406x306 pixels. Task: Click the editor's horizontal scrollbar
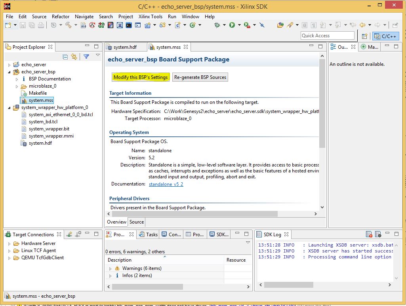click(x=195, y=214)
